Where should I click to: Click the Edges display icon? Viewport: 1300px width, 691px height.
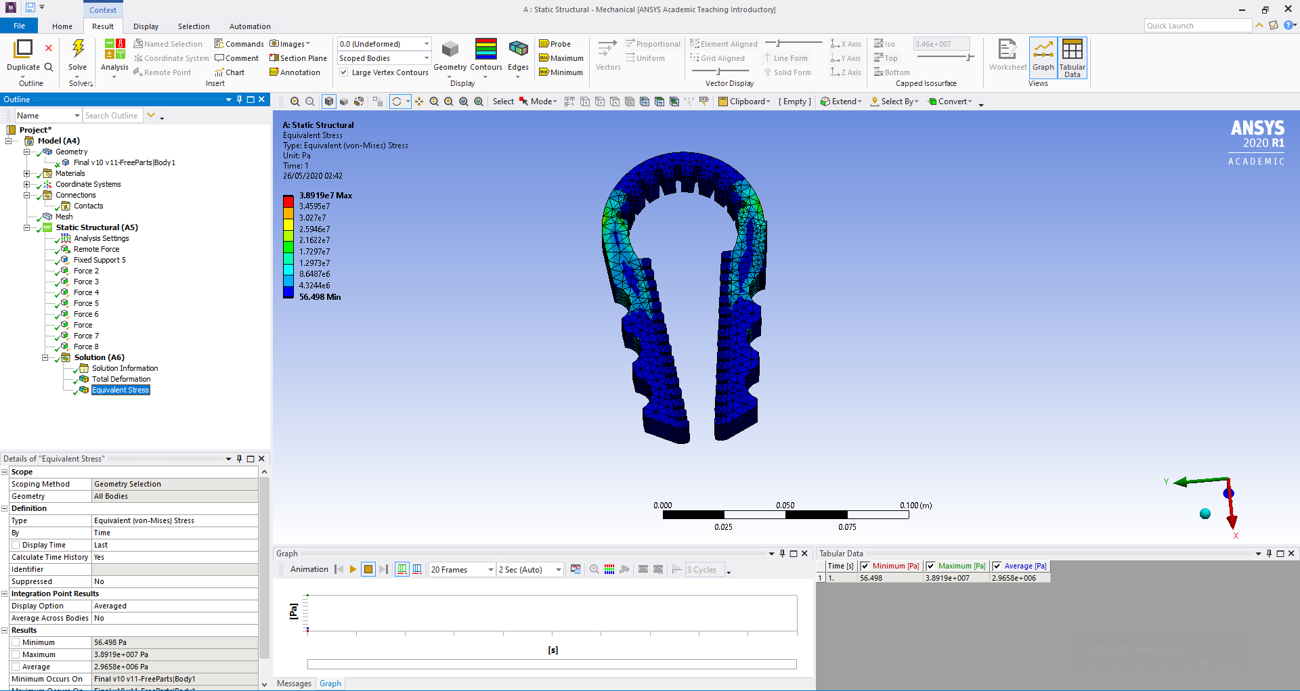tap(518, 49)
